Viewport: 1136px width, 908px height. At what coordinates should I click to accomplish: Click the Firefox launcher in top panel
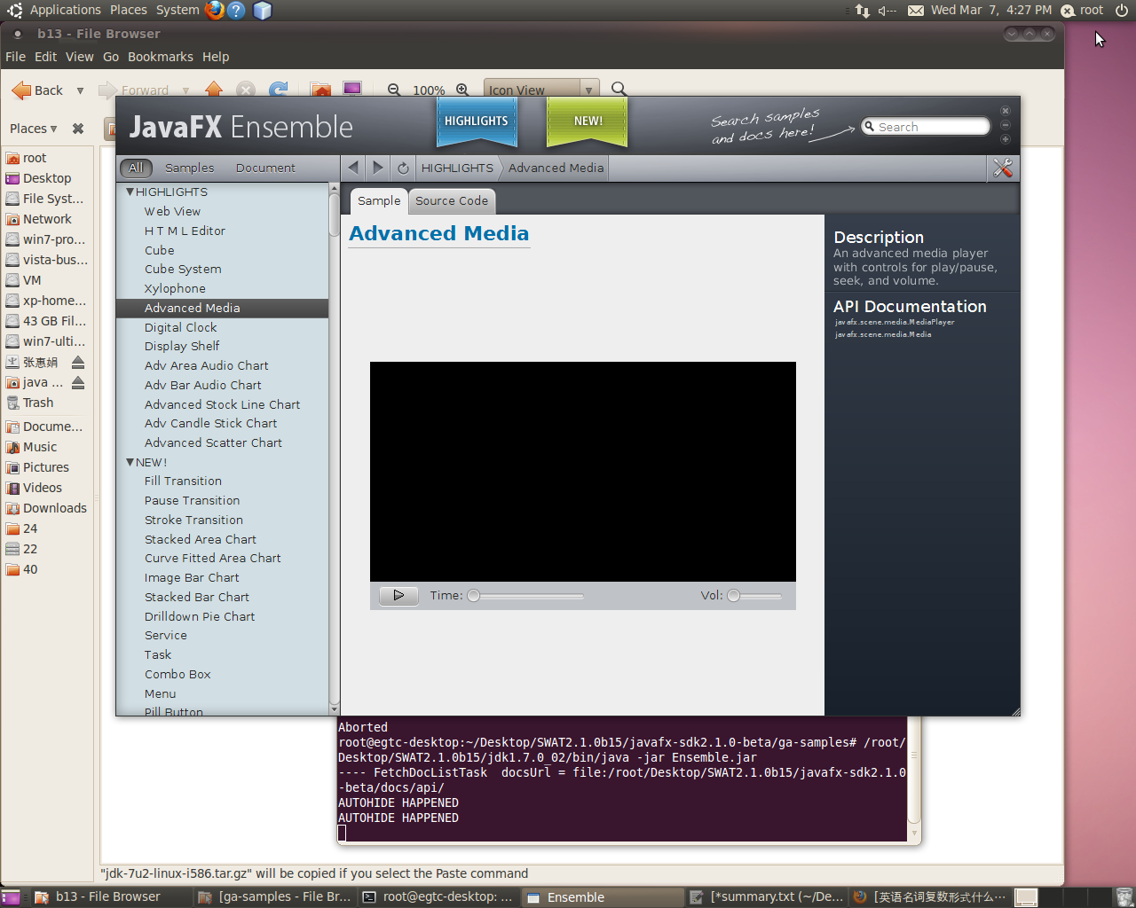pos(215,10)
